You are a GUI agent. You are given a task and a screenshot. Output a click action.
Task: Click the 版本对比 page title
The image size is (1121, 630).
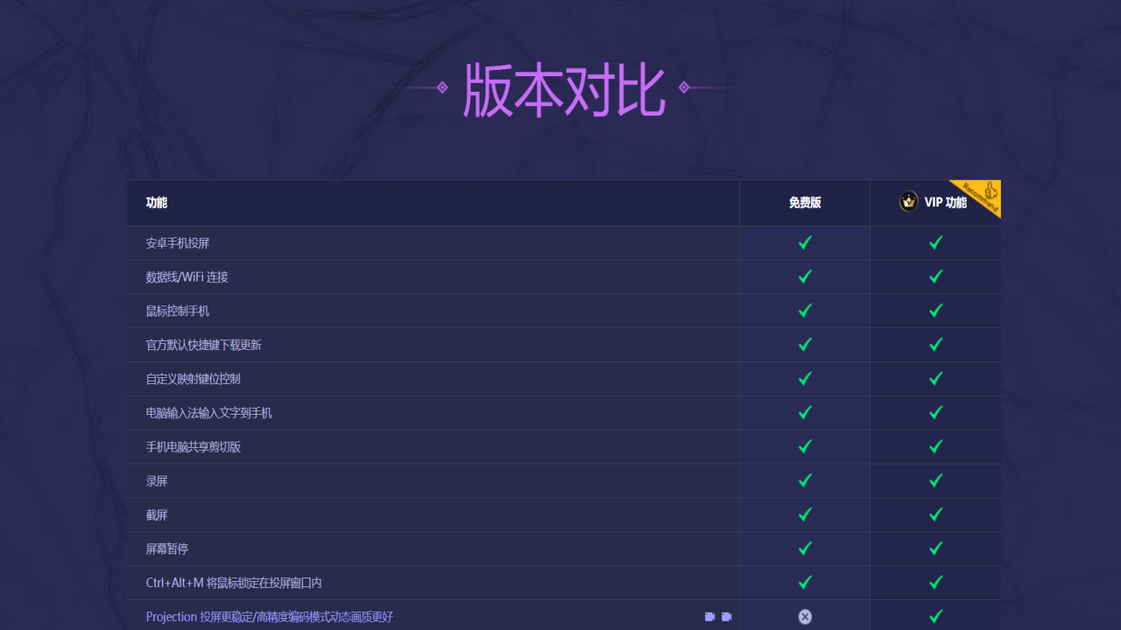coord(563,89)
